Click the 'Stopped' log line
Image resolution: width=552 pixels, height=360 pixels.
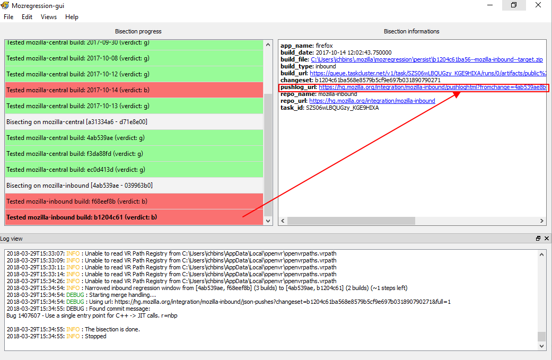point(56,336)
